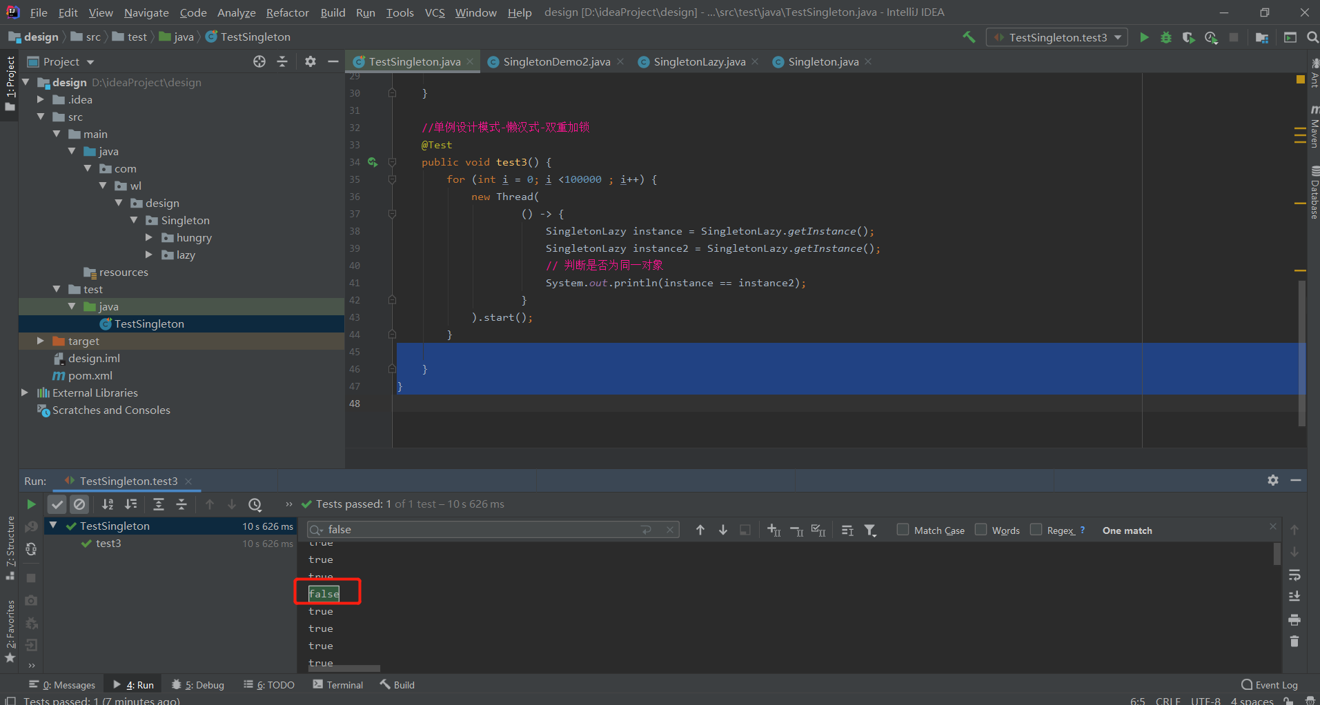Select test3 in test results tree
The width and height of the screenshot is (1320, 705).
click(108, 543)
